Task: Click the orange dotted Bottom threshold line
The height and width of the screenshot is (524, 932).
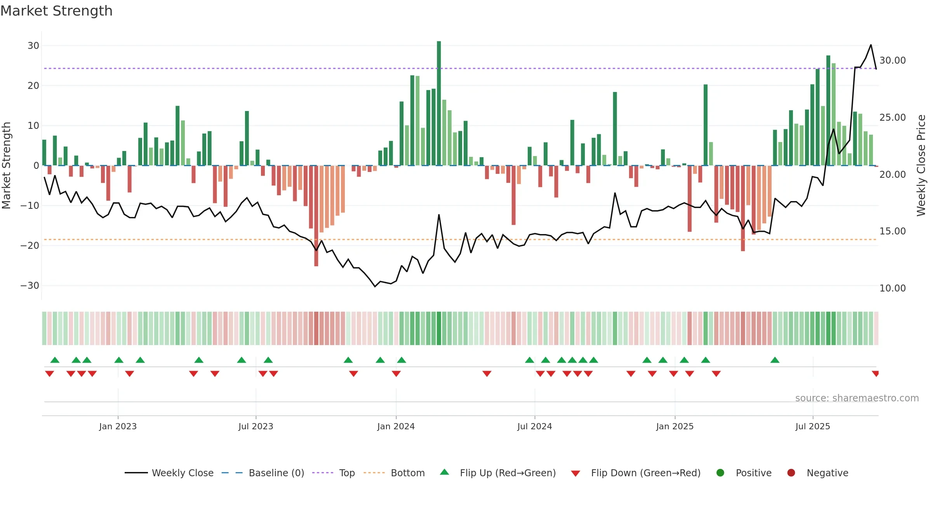Action: click(460, 239)
